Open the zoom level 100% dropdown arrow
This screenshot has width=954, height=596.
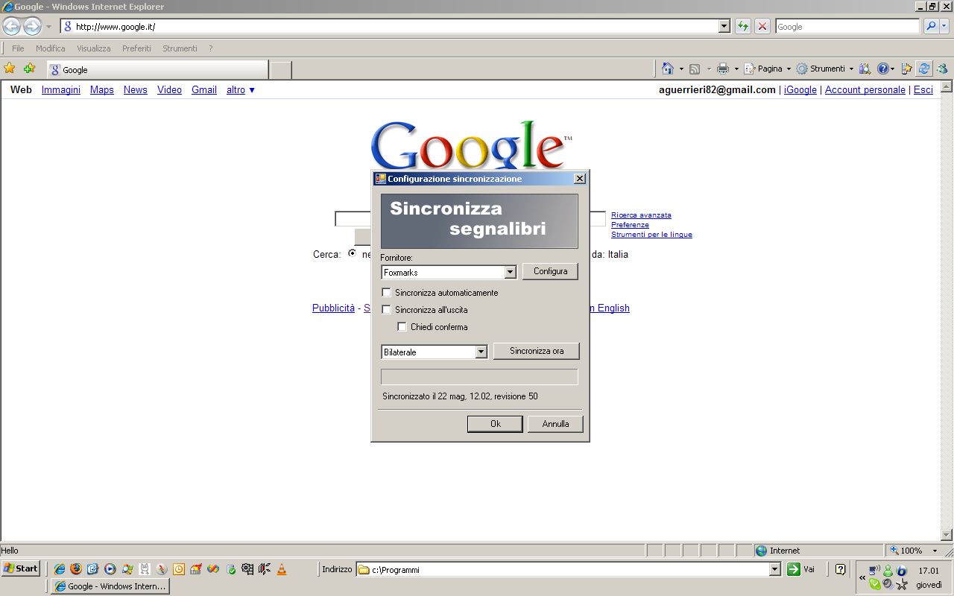tap(935, 551)
